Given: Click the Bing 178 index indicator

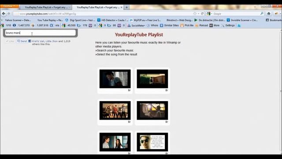Looking at the screenshot, I should pyautogui.click(x=82, y=26).
